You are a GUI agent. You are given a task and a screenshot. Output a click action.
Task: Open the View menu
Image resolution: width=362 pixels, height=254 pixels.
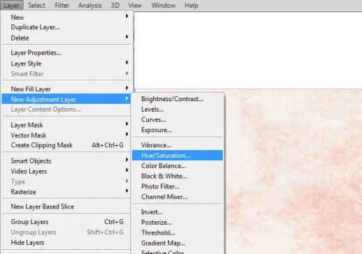(x=135, y=5)
